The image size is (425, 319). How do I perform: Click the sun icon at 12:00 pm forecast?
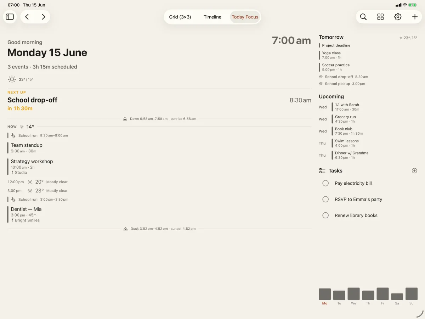click(30, 182)
